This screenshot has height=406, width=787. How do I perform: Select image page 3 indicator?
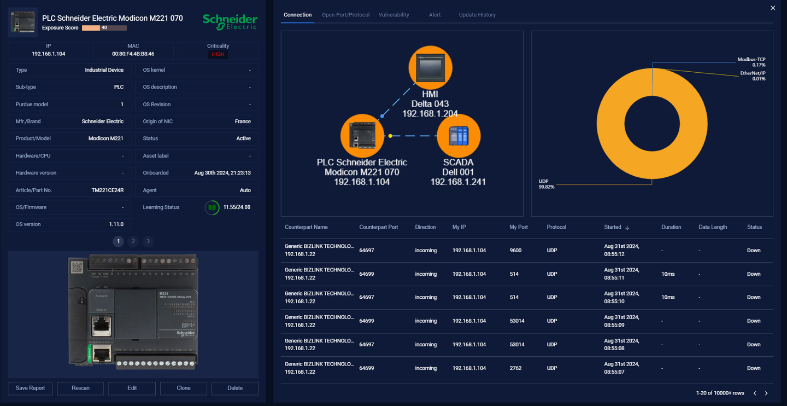[x=148, y=241]
